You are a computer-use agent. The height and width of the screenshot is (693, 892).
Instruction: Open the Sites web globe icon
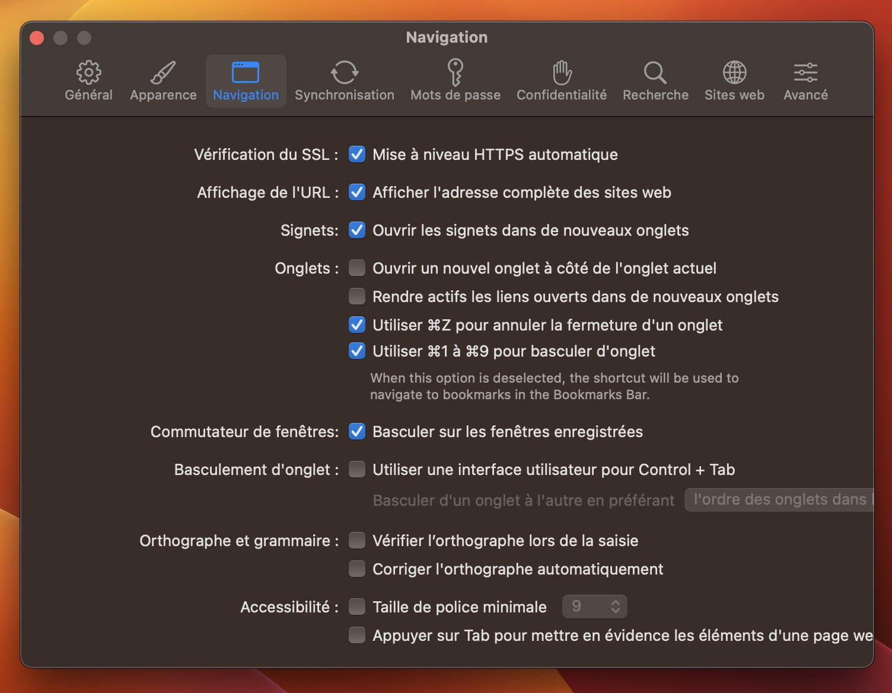pyautogui.click(x=734, y=73)
